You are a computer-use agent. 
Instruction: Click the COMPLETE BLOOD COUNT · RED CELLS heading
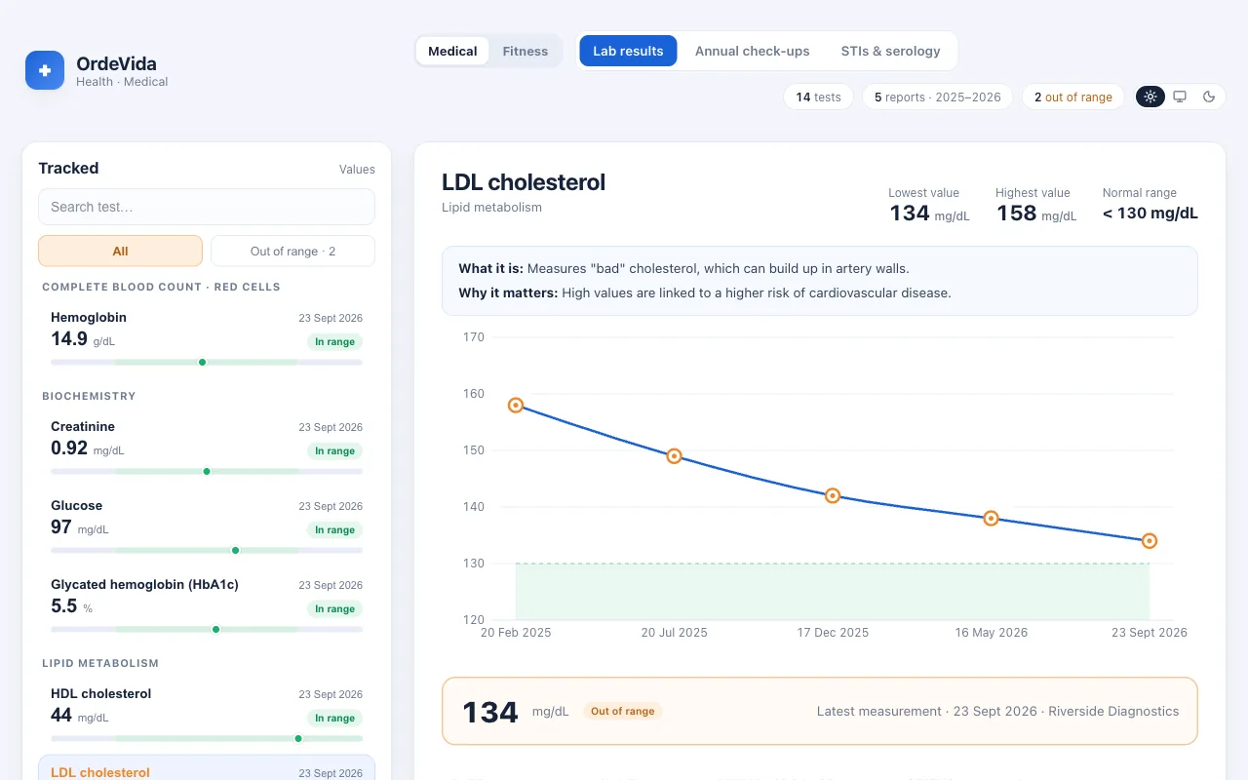161,287
